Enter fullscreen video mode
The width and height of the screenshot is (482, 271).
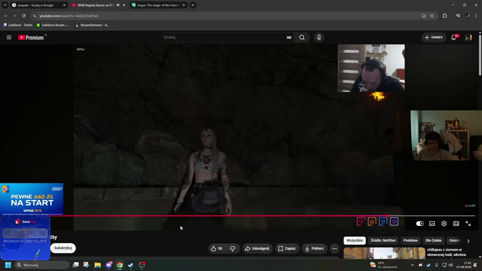pos(468,224)
